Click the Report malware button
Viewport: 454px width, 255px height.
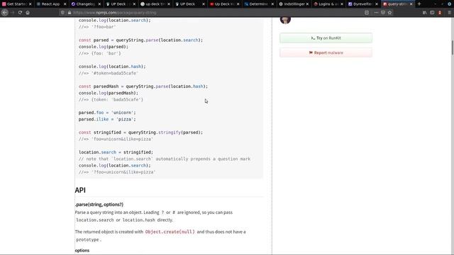[x=326, y=52]
